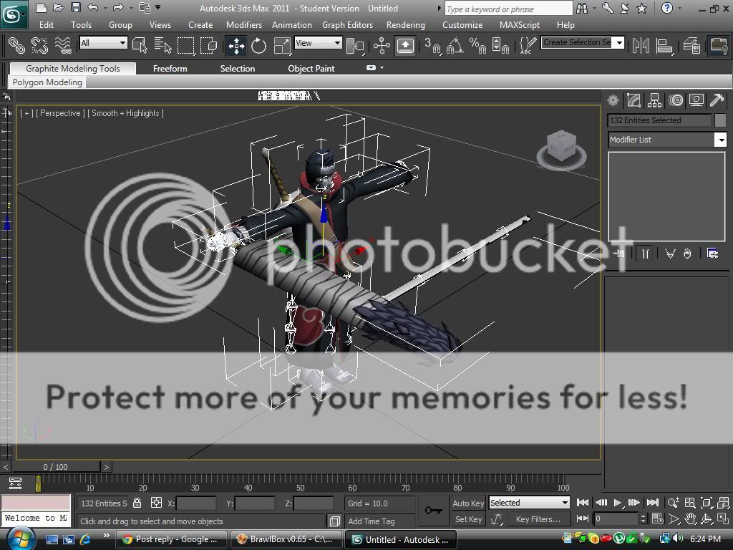Activate the Select and Move tool
This screenshot has width=733, height=550.
tap(236, 45)
